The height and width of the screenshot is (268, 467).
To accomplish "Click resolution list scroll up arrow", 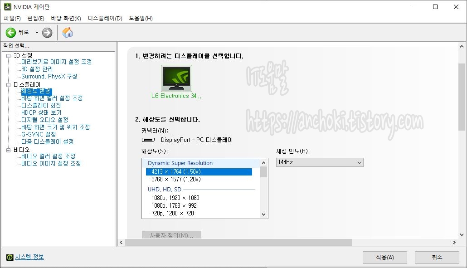I will [263, 163].
